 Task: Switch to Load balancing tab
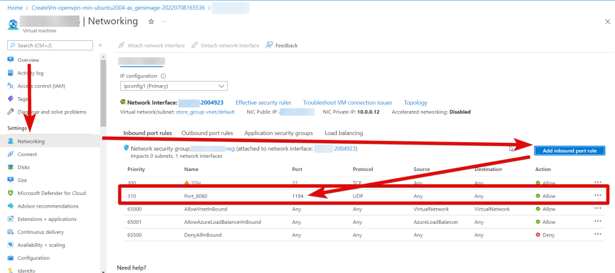click(x=344, y=133)
